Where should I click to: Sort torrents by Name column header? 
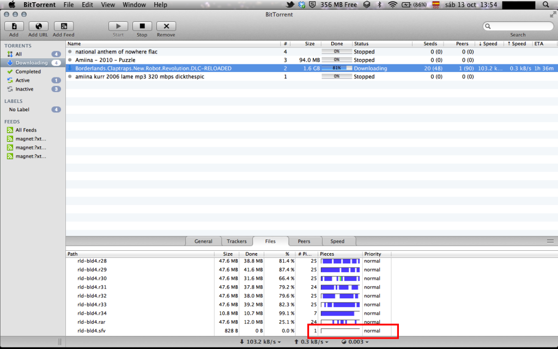[173, 44]
